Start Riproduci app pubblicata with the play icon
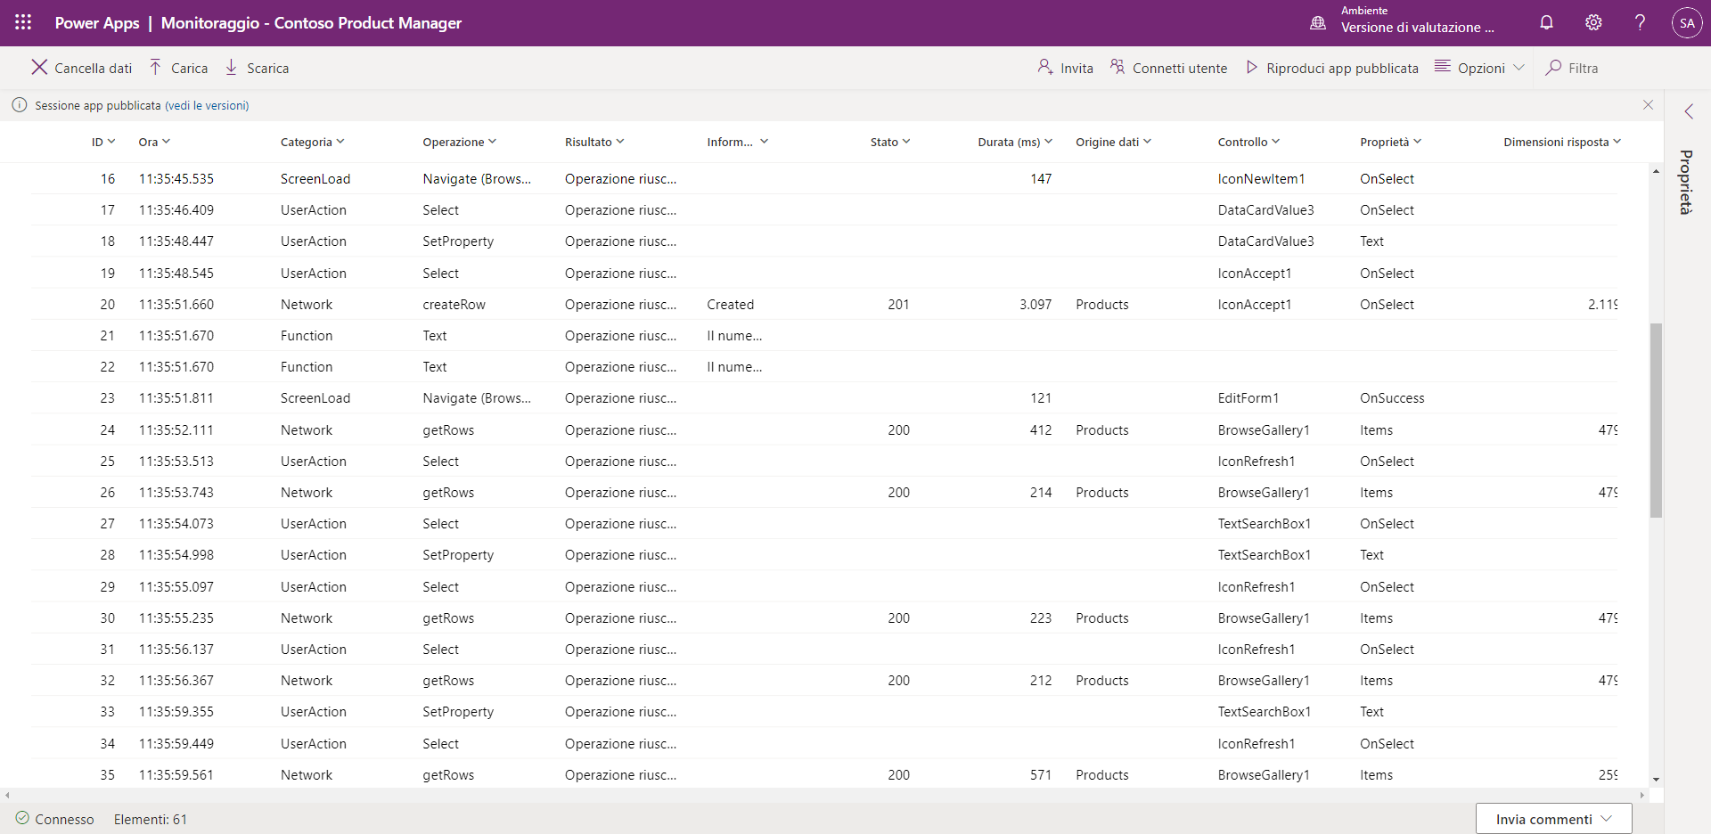Screen dimensions: 1711x834 pyautogui.click(x=1252, y=67)
